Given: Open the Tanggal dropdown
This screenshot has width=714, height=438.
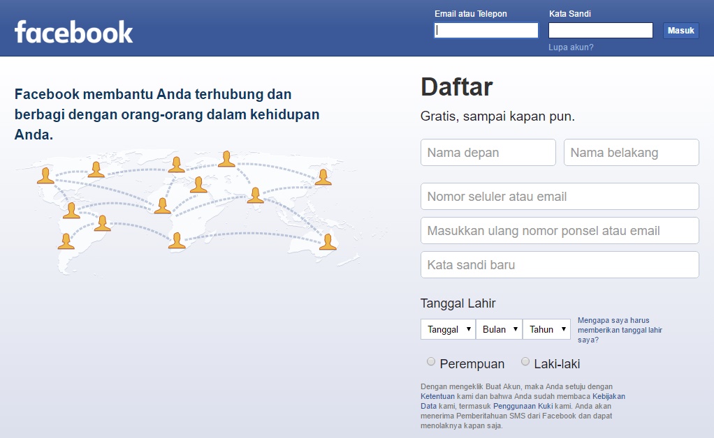Looking at the screenshot, I should 447,328.
